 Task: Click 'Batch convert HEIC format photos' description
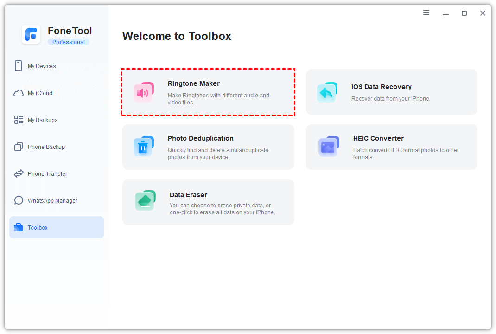(406, 154)
